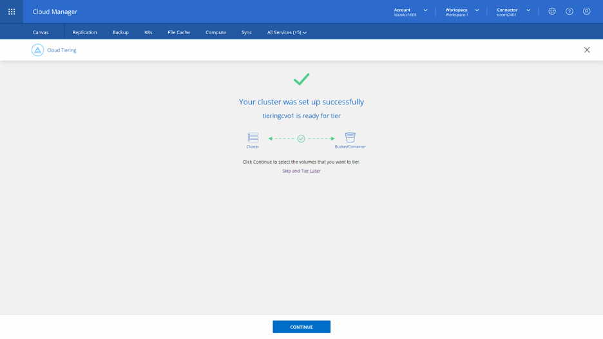This screenshot has height=339, width=603.
Task: Go to the Replication tab
Action: pos(84,32)
